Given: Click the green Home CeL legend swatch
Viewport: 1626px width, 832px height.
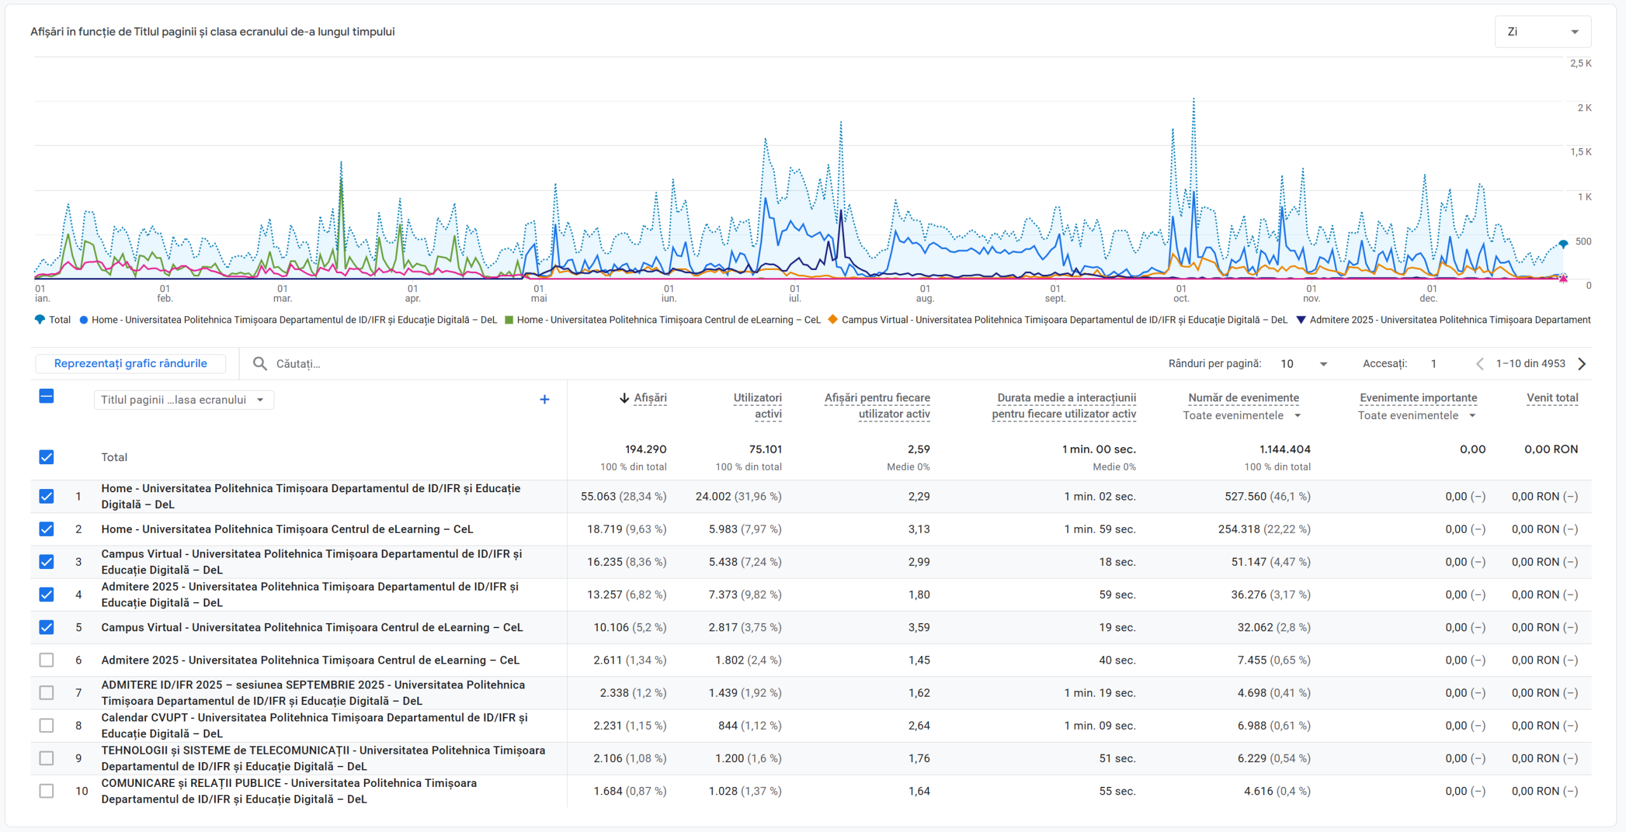Looking at the screenshot, I should pyautogui.click(x=509, y=319).
